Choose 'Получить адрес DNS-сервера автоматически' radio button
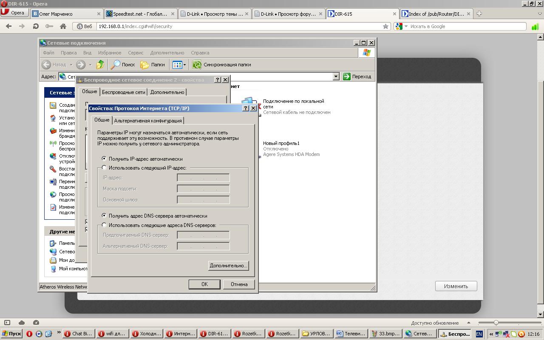This screenshot has height=340, width=544. click(104, 216)
